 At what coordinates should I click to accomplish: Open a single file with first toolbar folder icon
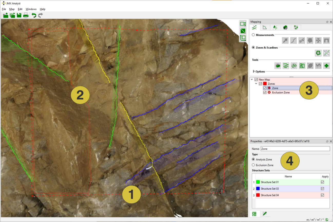[5, 15]
